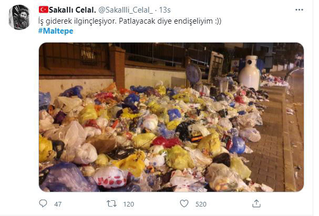
Task: Click the reply count 47
Action: tap(58, 204)
